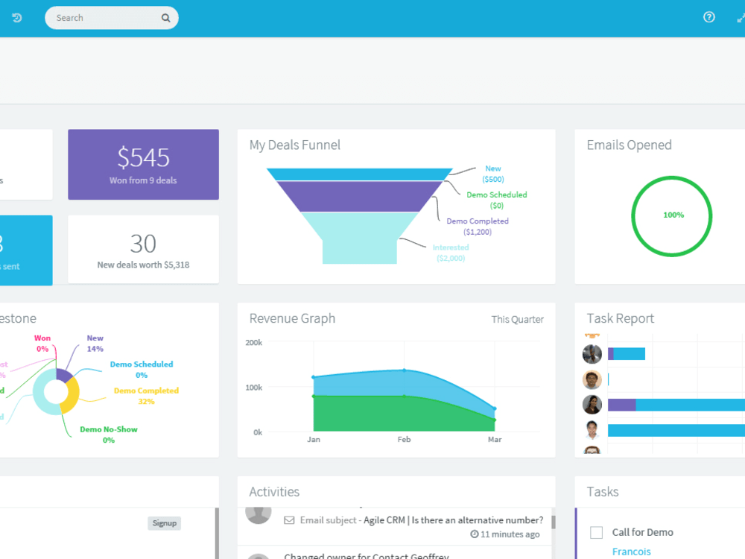
Task: Click the second user avatar in Task Report
Action: click(x=592, y=380)
